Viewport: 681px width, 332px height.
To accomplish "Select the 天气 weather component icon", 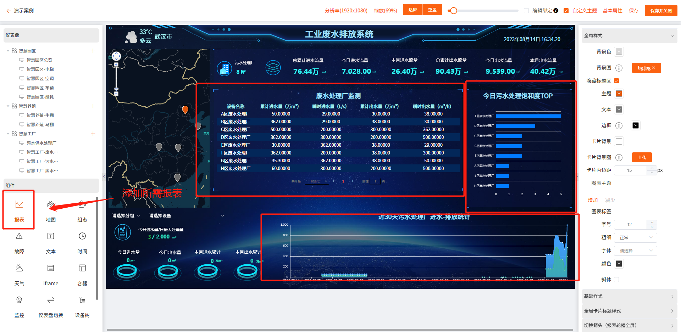I will (x=19, y=268).
